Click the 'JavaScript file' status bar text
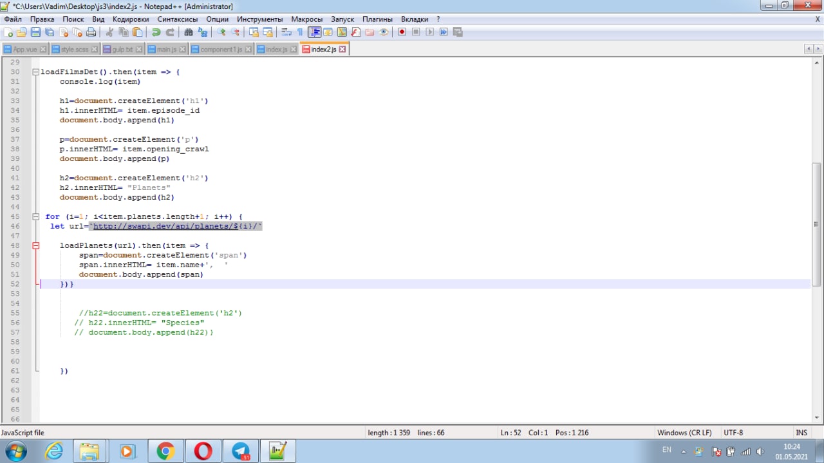This screenshot has width=824, height=463. click(x=23, y=433)
